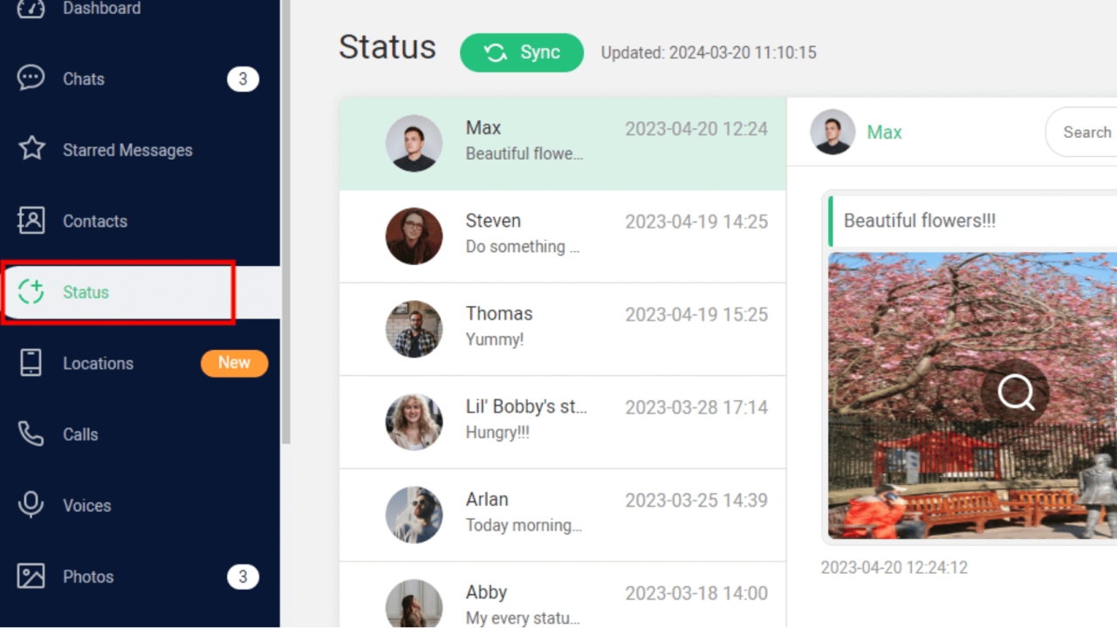Select the Voices microphone icon
The image size is (1117, 628).
(31, 505)
